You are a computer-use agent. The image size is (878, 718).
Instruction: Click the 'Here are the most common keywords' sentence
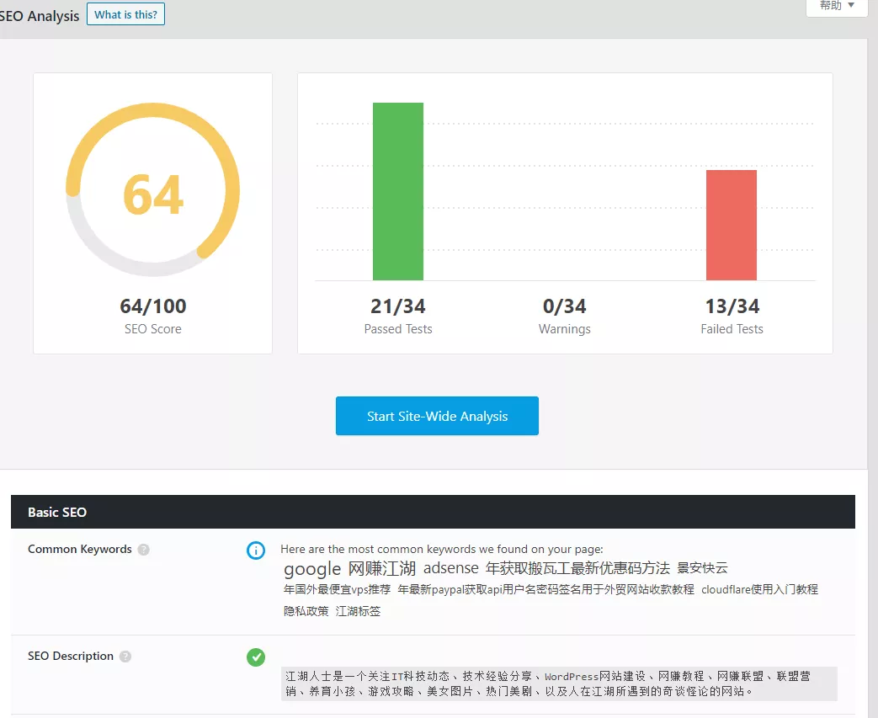(442, 549)
